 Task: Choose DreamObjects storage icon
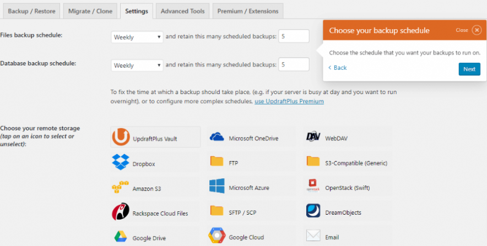(313, 211)
